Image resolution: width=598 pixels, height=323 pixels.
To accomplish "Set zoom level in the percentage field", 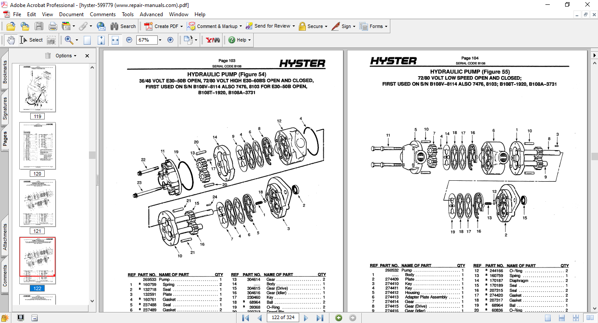I will coord(148,40).
